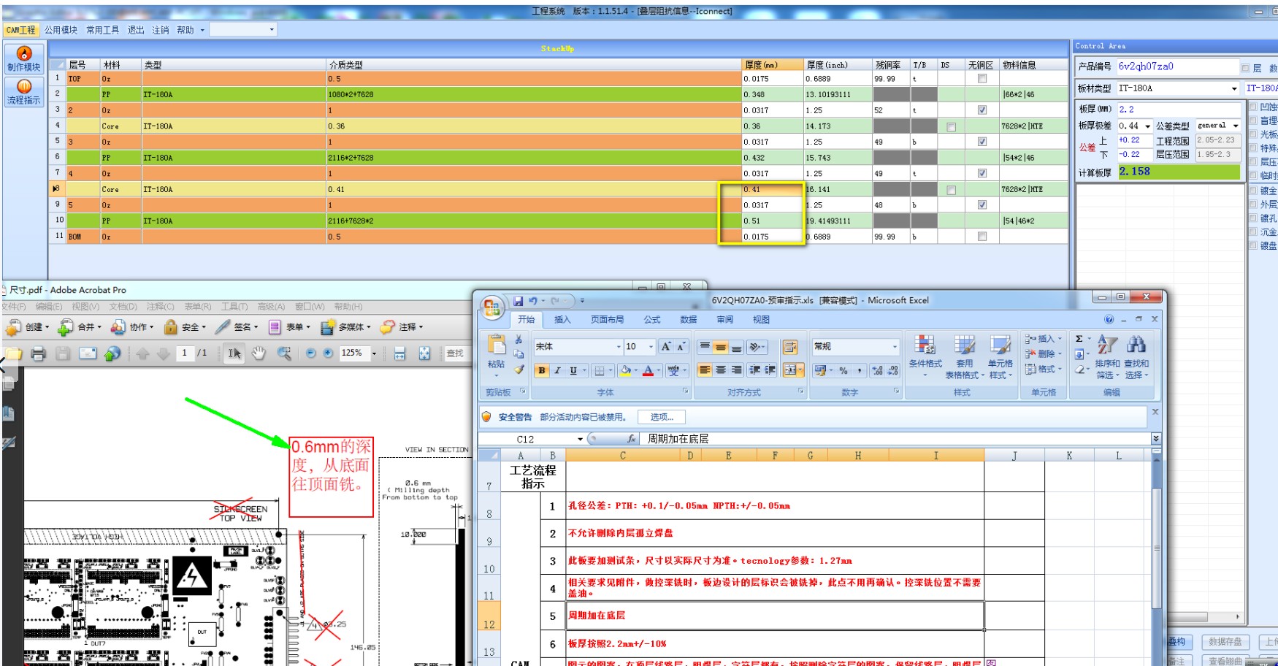Choose Acrobat text select cursor tool
Viewport: 1278px width, 666px height.
(234, 353)
